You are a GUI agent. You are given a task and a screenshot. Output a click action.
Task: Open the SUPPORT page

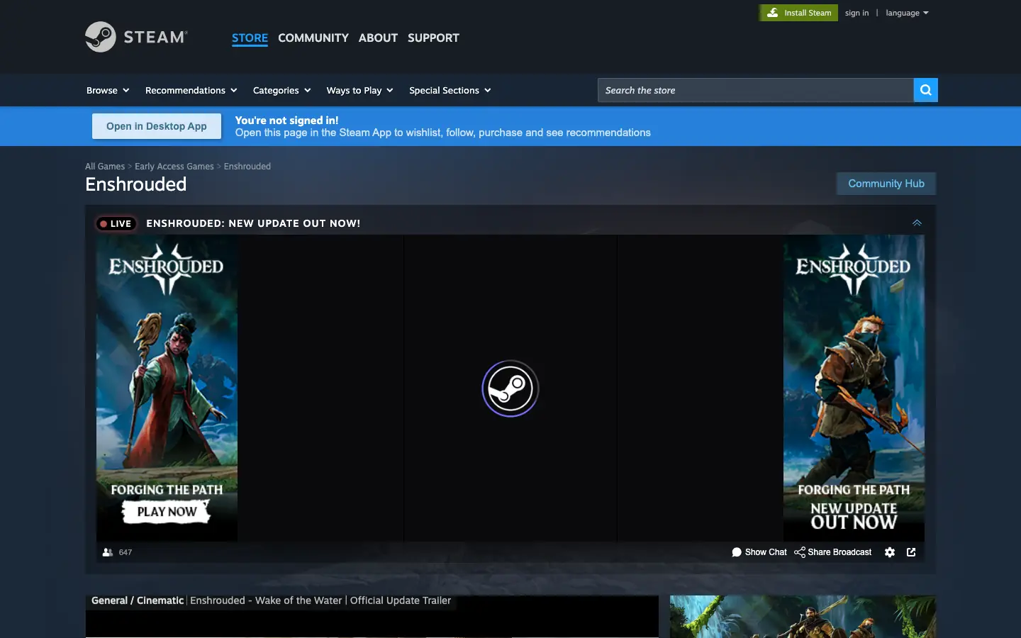pos(433,38)
